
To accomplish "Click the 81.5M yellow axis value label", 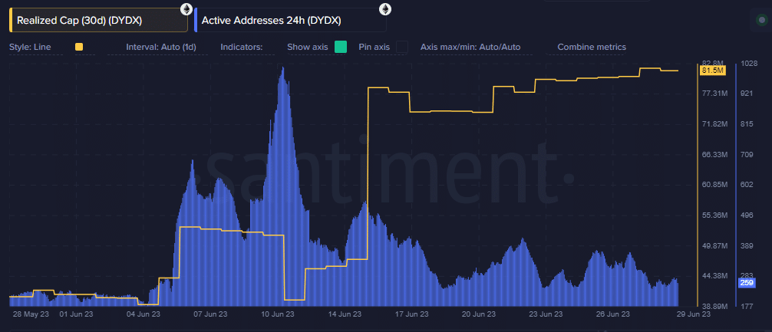I will click(714, 71).
